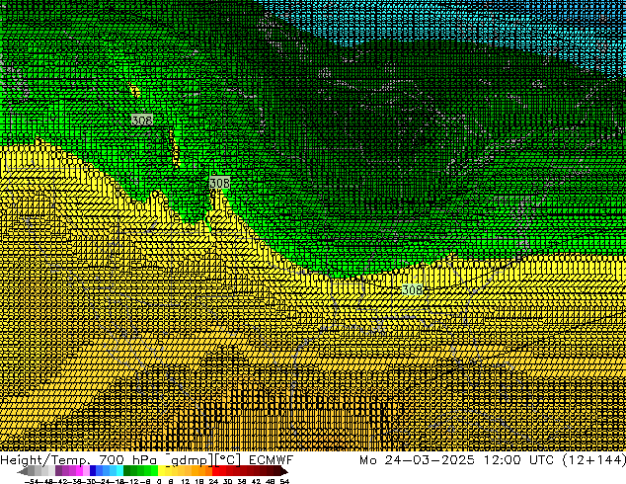Select the dark blue swatch in the legend
Viewport: 626px width, 484px height.
(x=93, y=471)
